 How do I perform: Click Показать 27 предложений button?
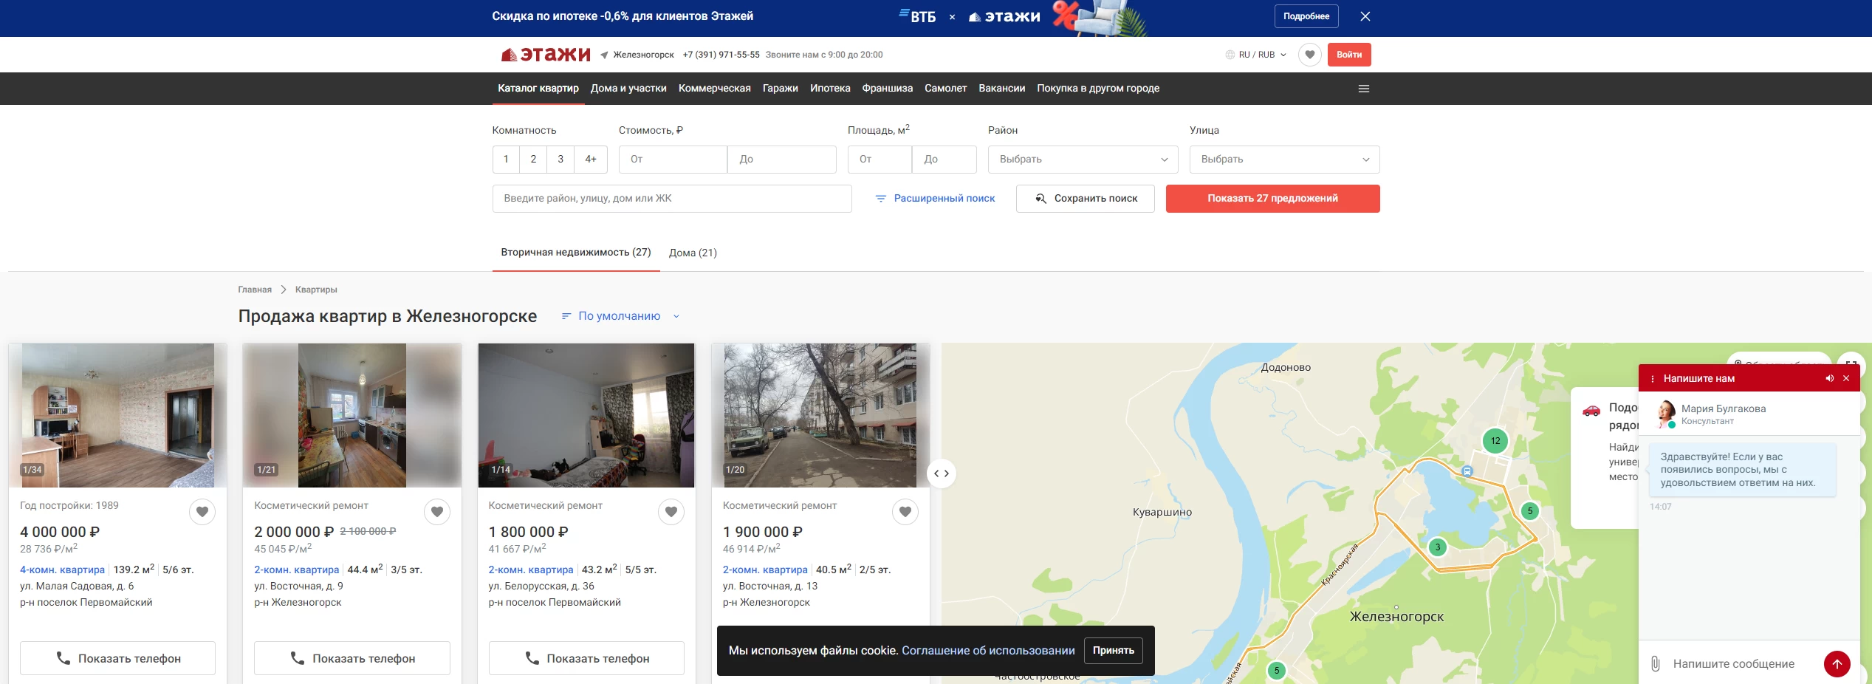(1272, 199)
